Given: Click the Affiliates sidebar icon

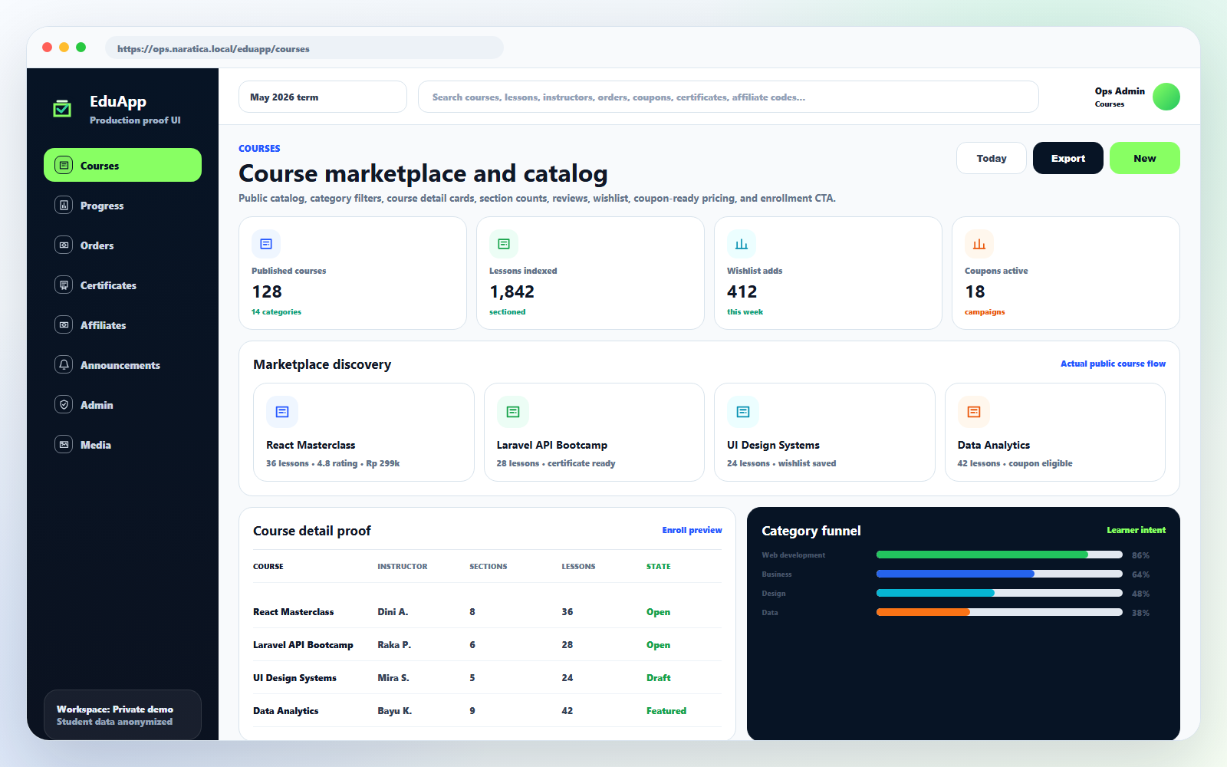Looking at the screenshot, I should [x=64, y=325].
